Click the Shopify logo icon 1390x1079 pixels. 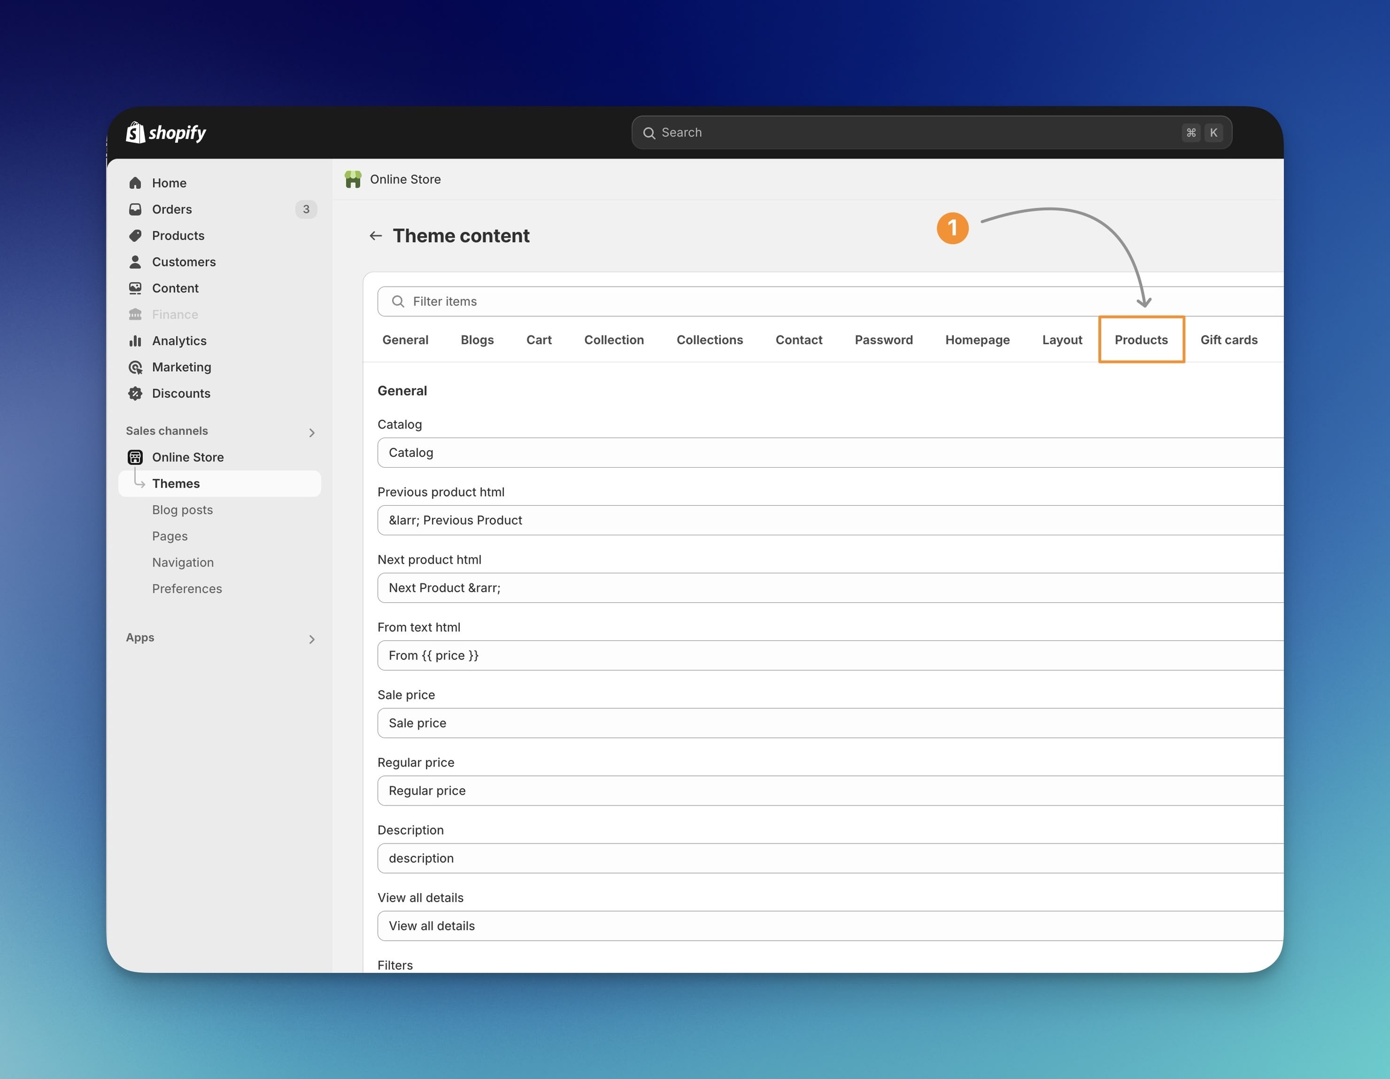pyautogui.click(x=135, y=132)
